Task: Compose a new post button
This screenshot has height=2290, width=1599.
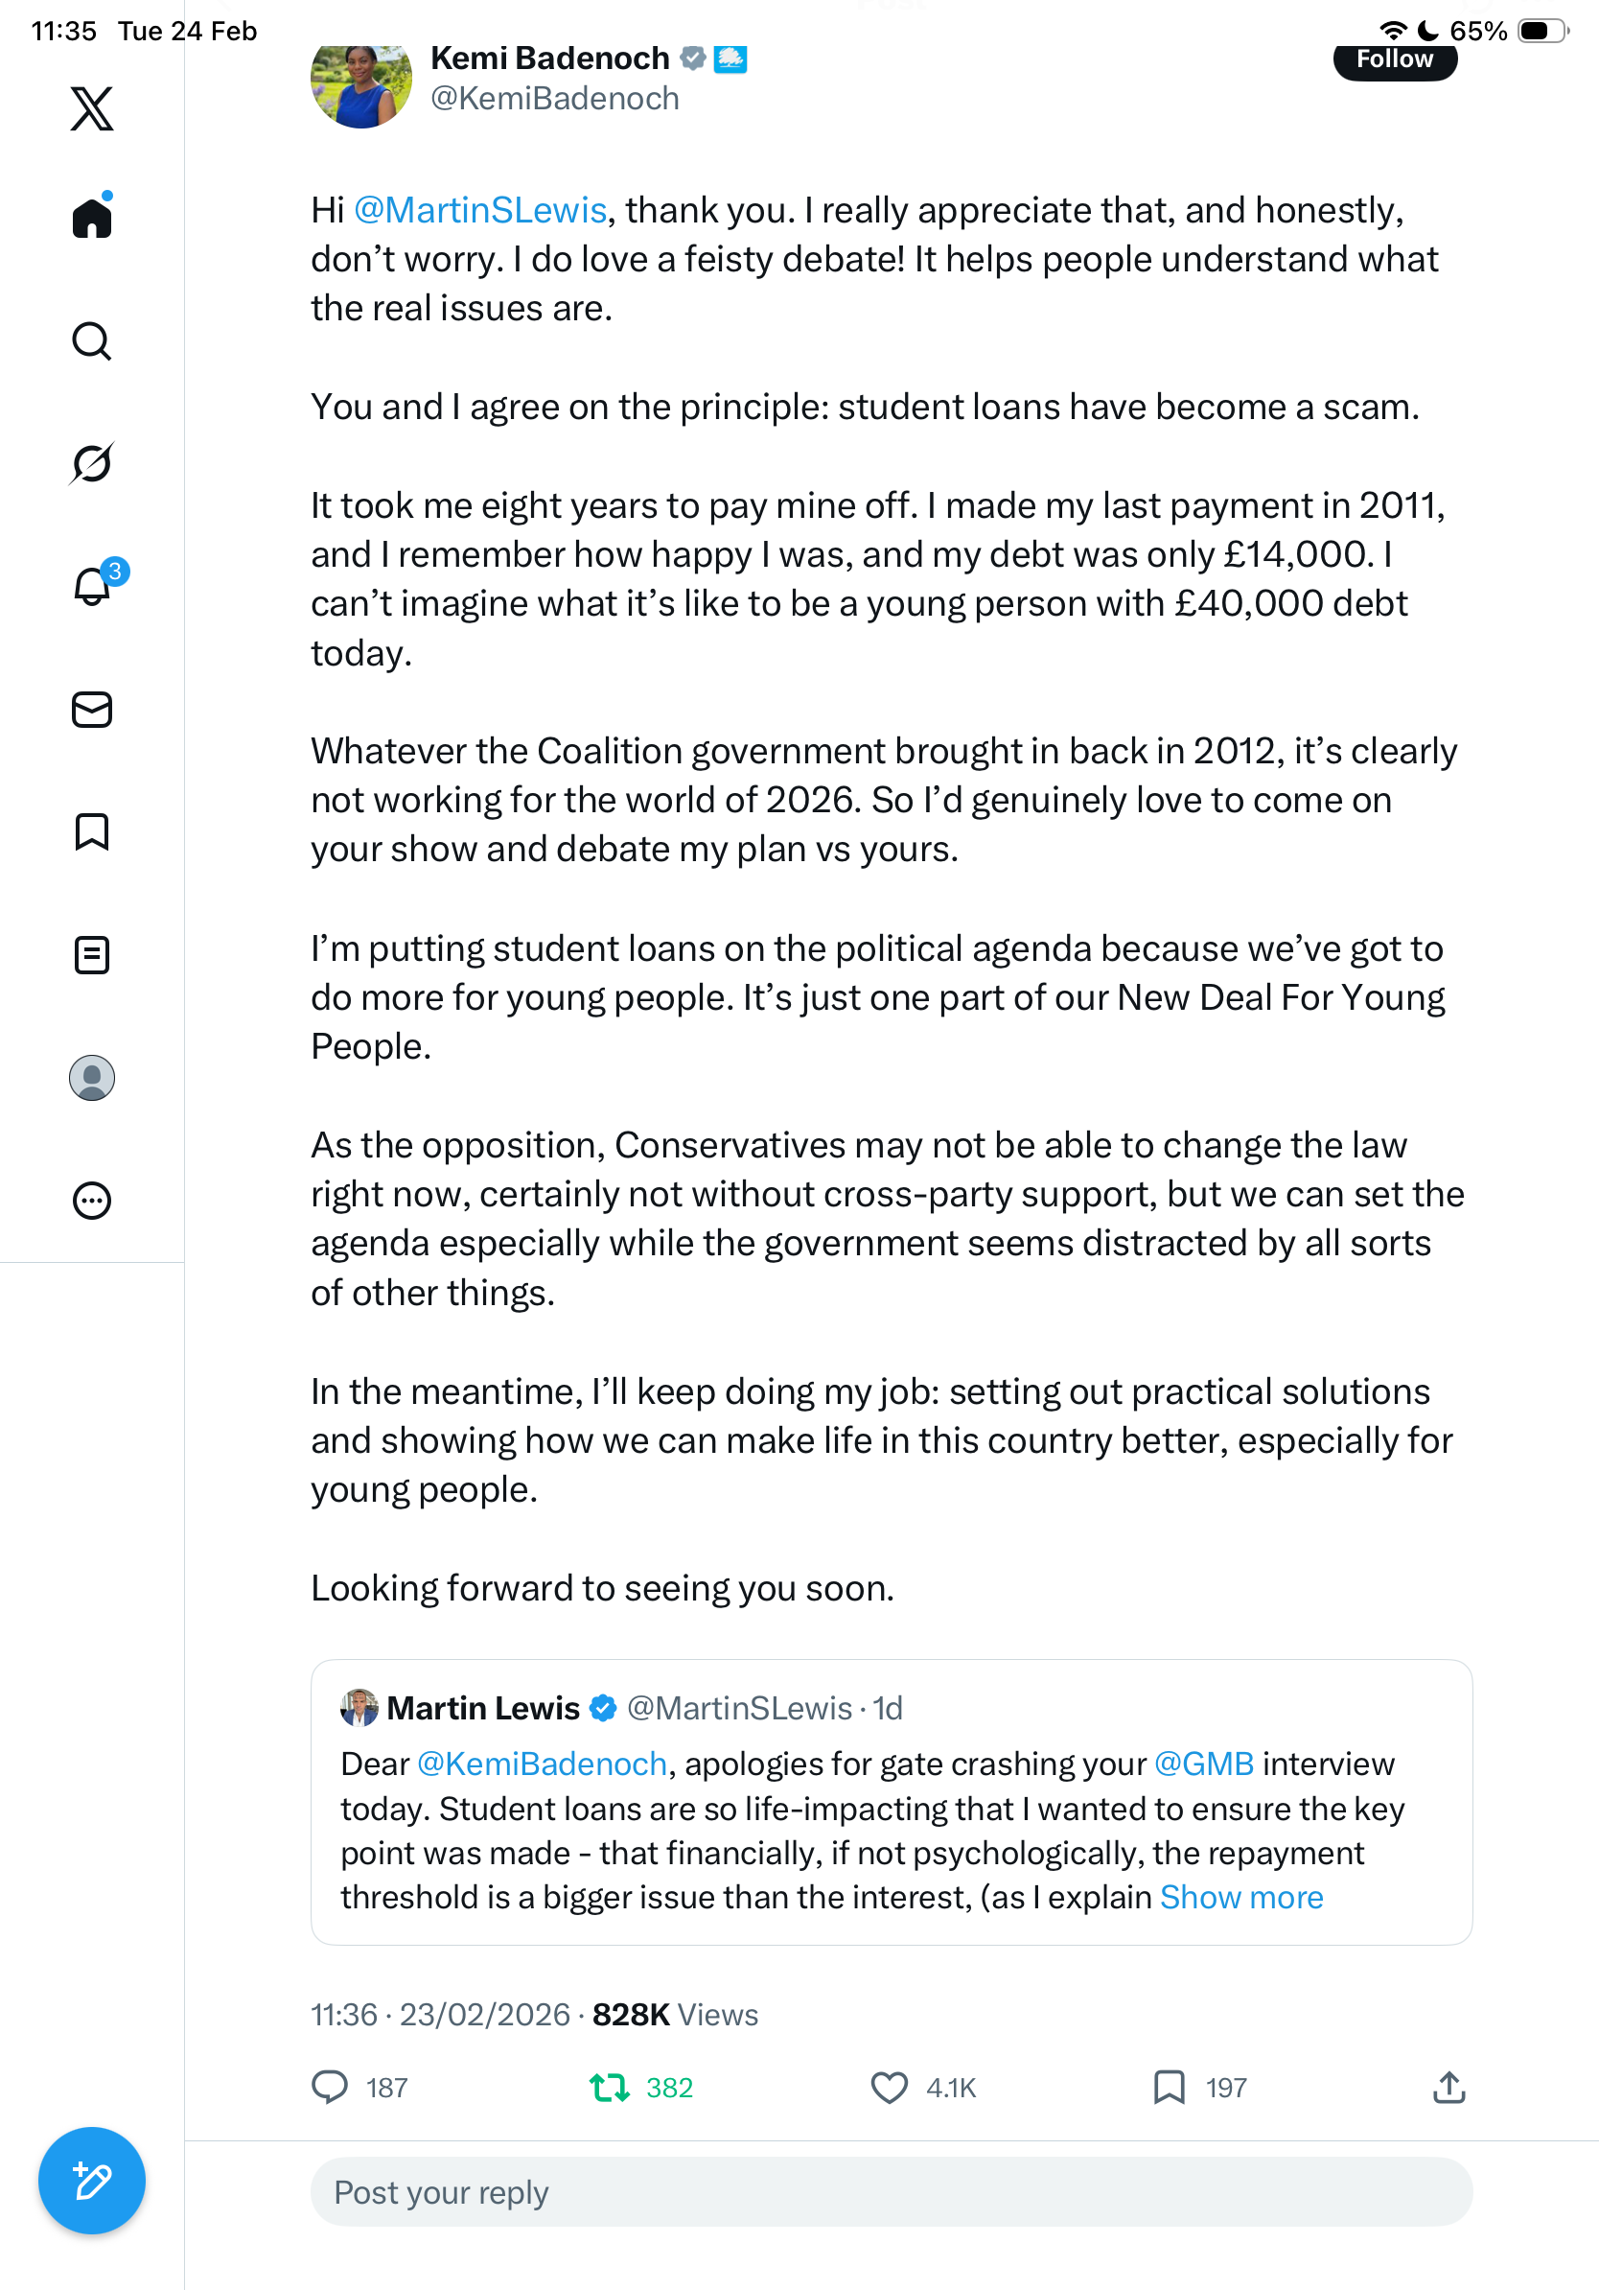Action: click(x=92, y=2181)
